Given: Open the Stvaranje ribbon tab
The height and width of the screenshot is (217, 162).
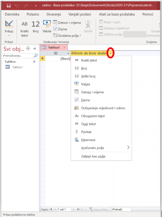Looking at the screenshot, I should 54,14.
